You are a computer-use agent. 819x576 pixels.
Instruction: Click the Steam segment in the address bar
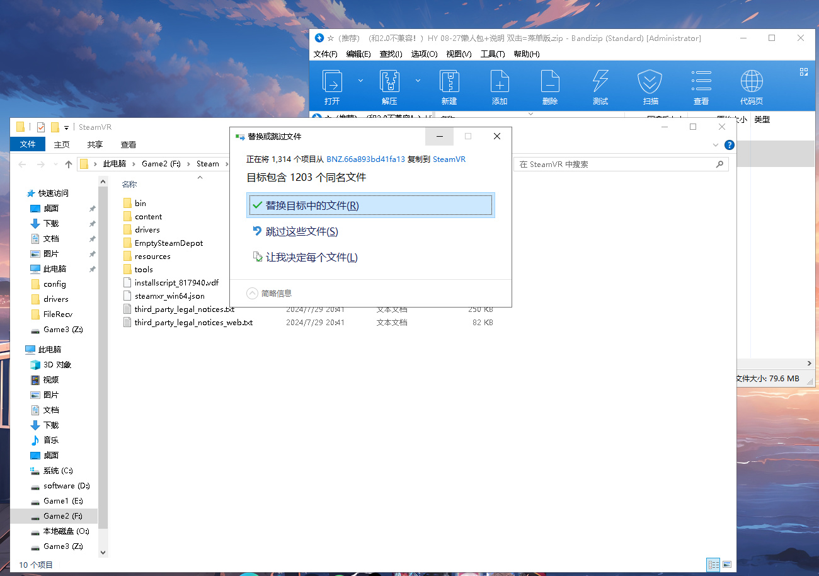tap(208, 164)
